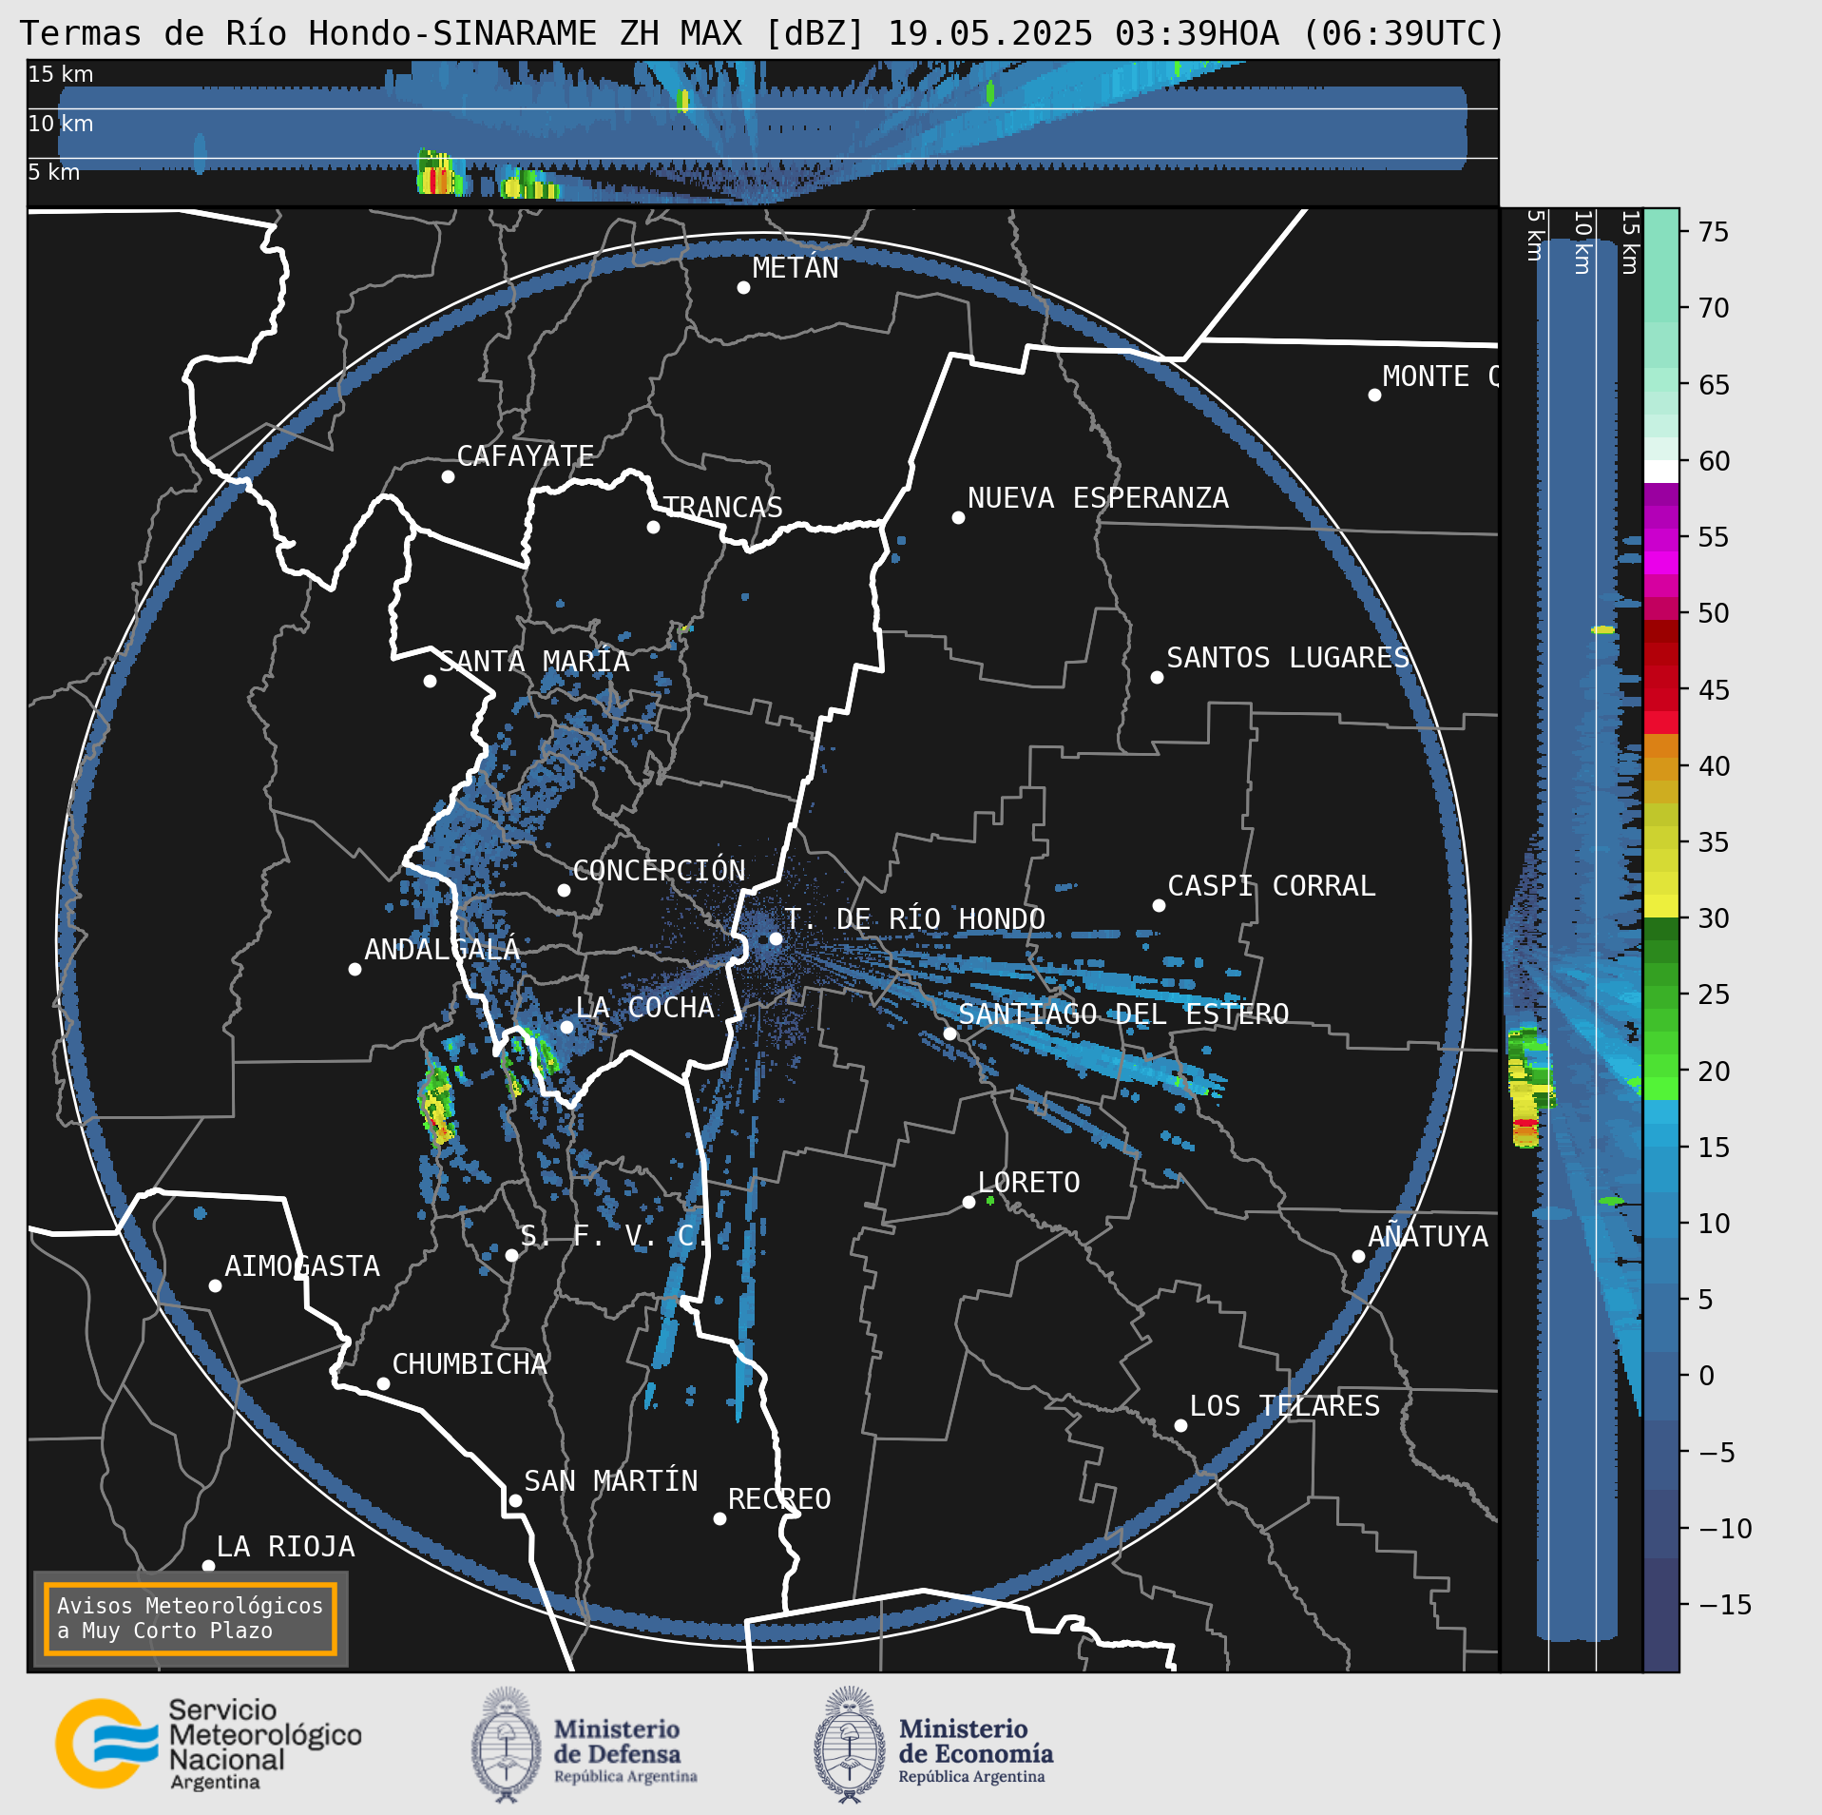Click the LOS TELARES label
This screenshot has height=1815, width=1822.
[1285, 1406]
